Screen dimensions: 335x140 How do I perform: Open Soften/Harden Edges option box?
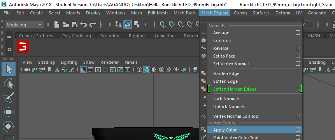(x=298, y=89)
